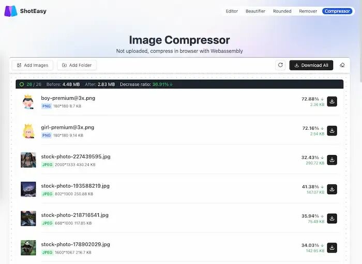Click the girl-premium@3x.png thumbnail
362x264 pixels.
[28, 131]
